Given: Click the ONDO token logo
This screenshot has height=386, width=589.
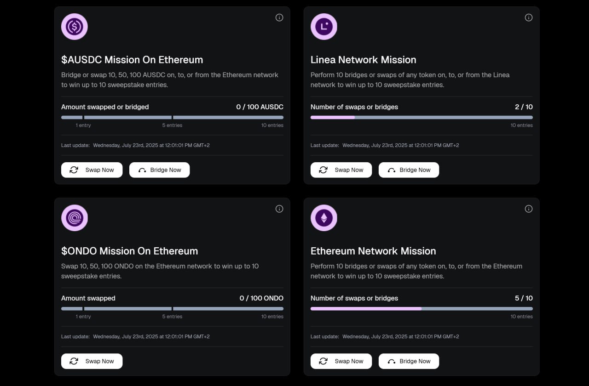Looking at the screenshot, I should point(75,218).
